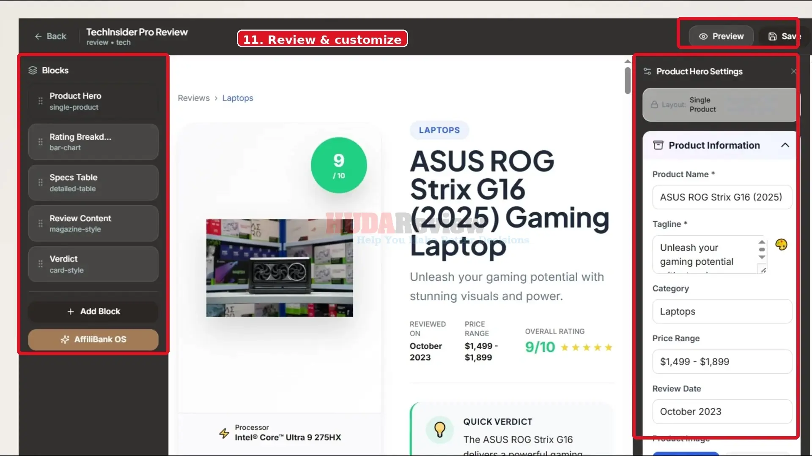Click the 9/10 score circle

339,165
